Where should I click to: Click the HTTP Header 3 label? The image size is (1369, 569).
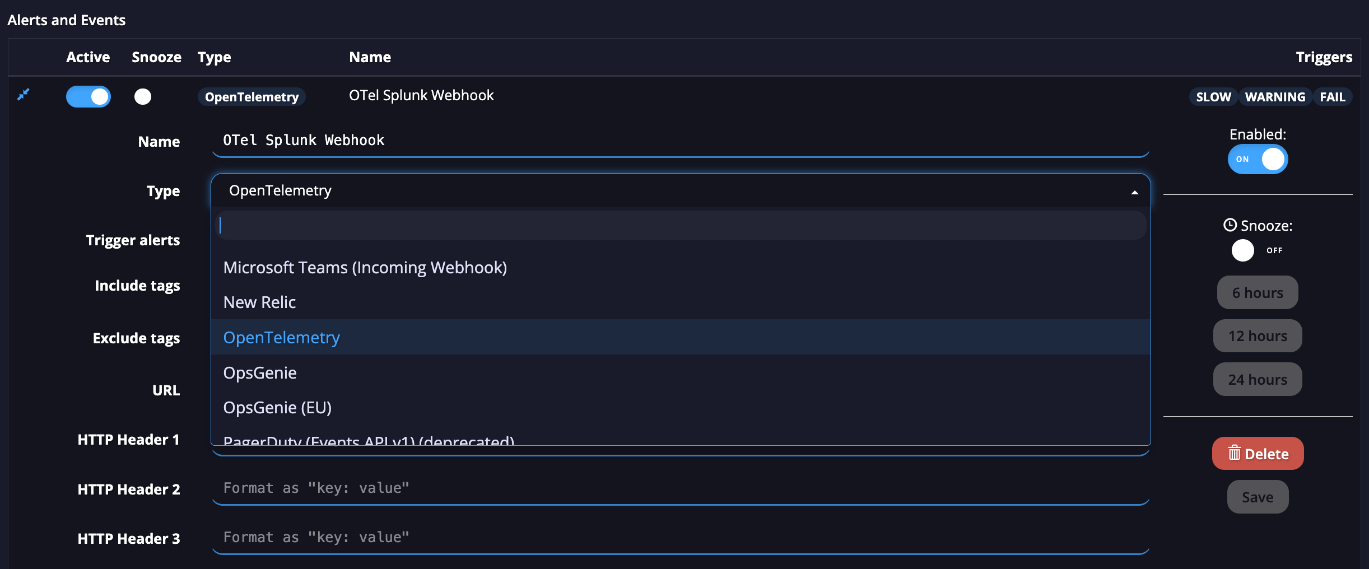pyautogui.click(x=129, y=539)
